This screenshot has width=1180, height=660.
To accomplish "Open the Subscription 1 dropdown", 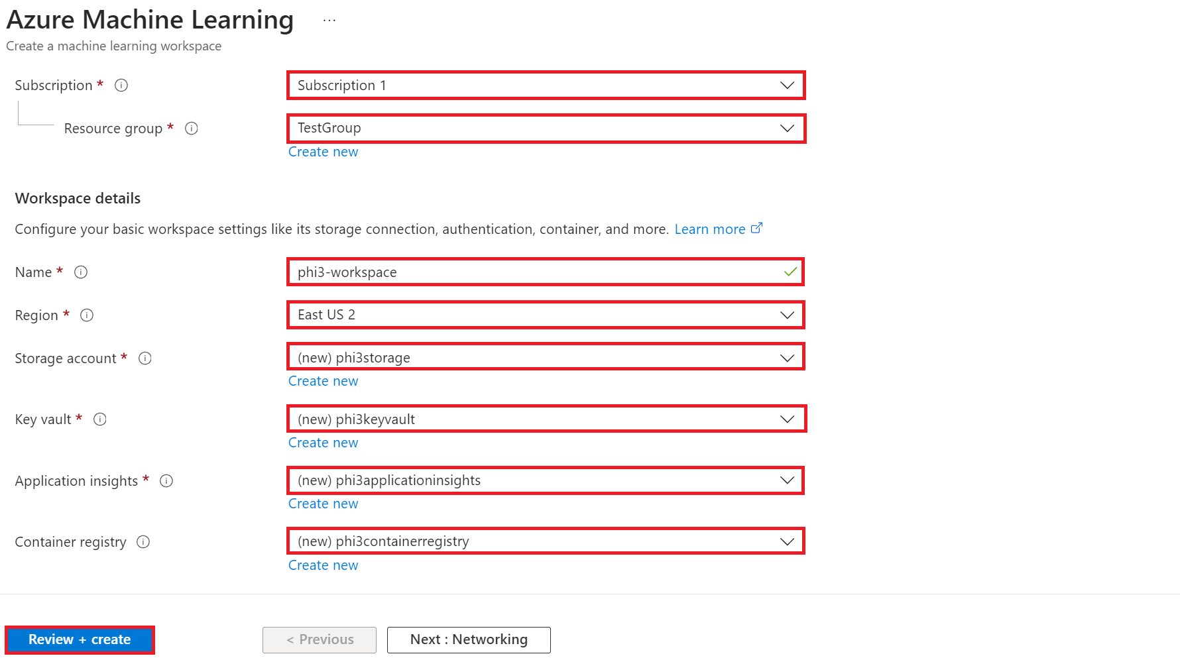I will pos(546,85).
